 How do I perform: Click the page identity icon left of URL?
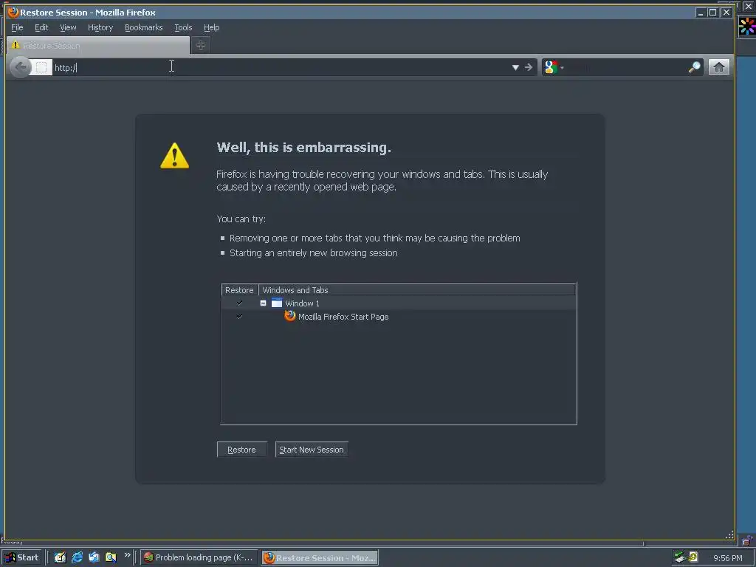coord(41,67)
